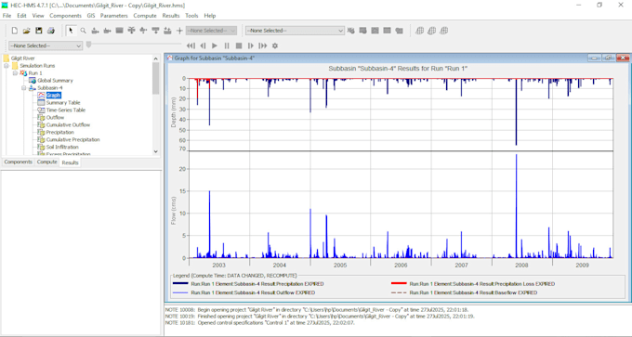Open the Components menu

[65, 16]
